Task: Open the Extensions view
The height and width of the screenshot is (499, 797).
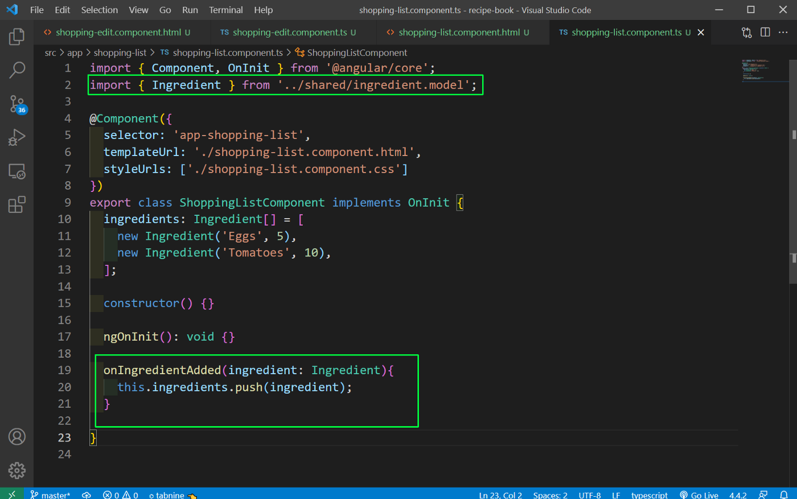Action: point(17,204)
